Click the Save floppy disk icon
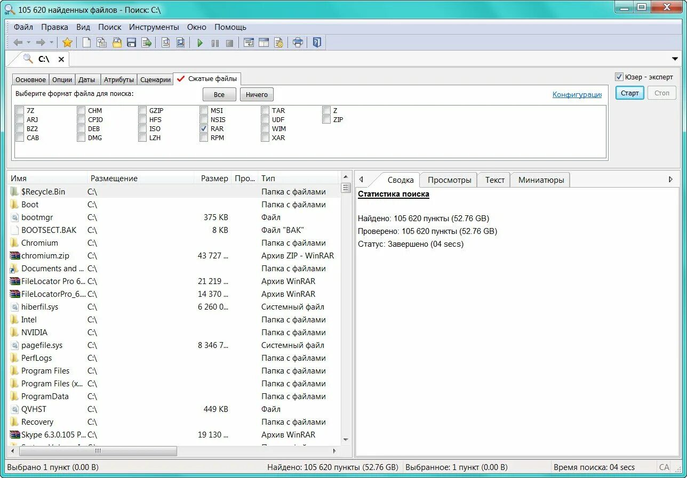This screenshot has width=687, height=478. pyautogui.click(x=131, y=43)
